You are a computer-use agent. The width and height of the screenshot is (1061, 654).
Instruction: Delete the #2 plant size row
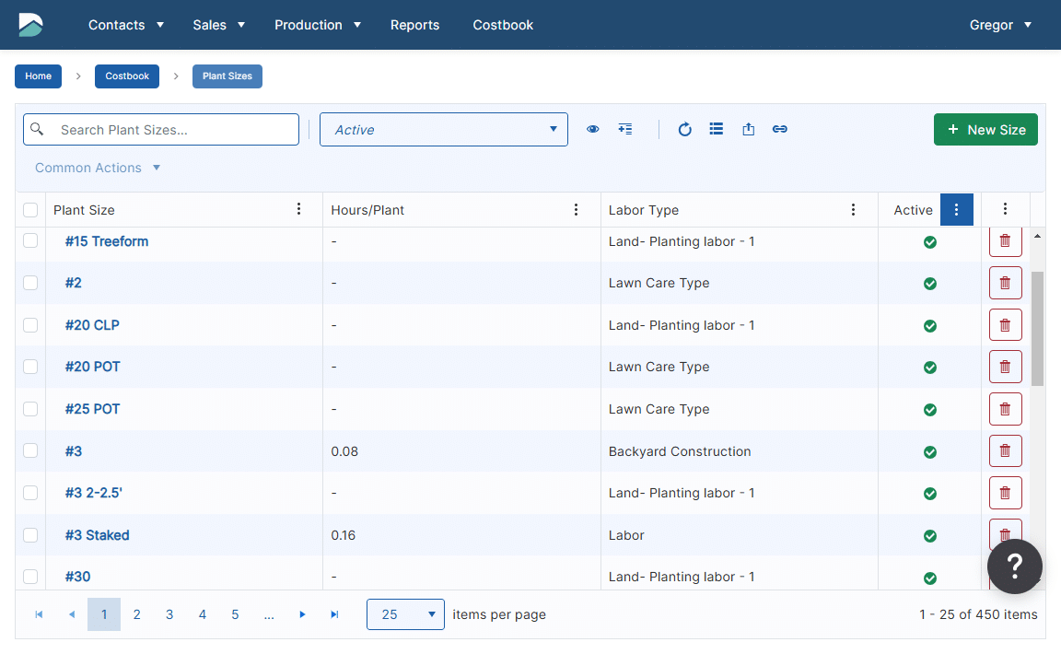(1005, 283)
